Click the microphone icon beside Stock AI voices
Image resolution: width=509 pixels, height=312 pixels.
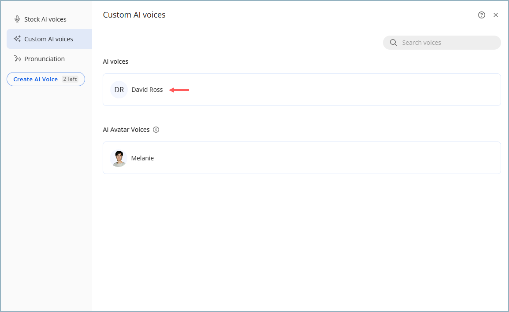[x=17, y=19]
